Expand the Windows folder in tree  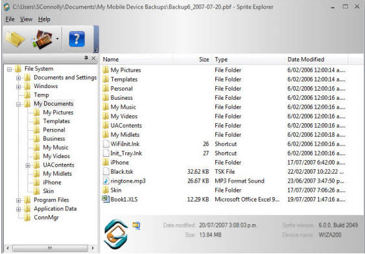coord(18,87)
